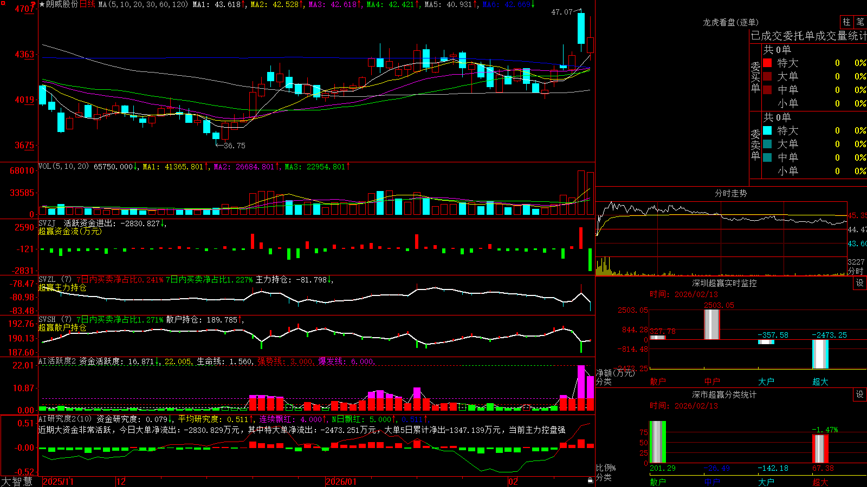Click the lock icon on the date axis
Viewport: 867px width, 487px height.
tap(591, 481)
